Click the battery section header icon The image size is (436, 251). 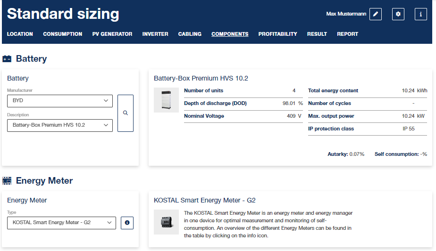[7, 59]
